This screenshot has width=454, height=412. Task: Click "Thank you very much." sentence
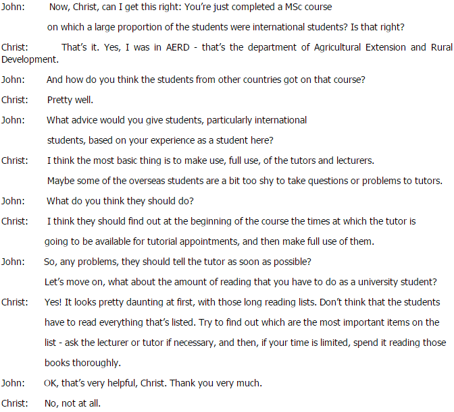click(x=216, y=383)
